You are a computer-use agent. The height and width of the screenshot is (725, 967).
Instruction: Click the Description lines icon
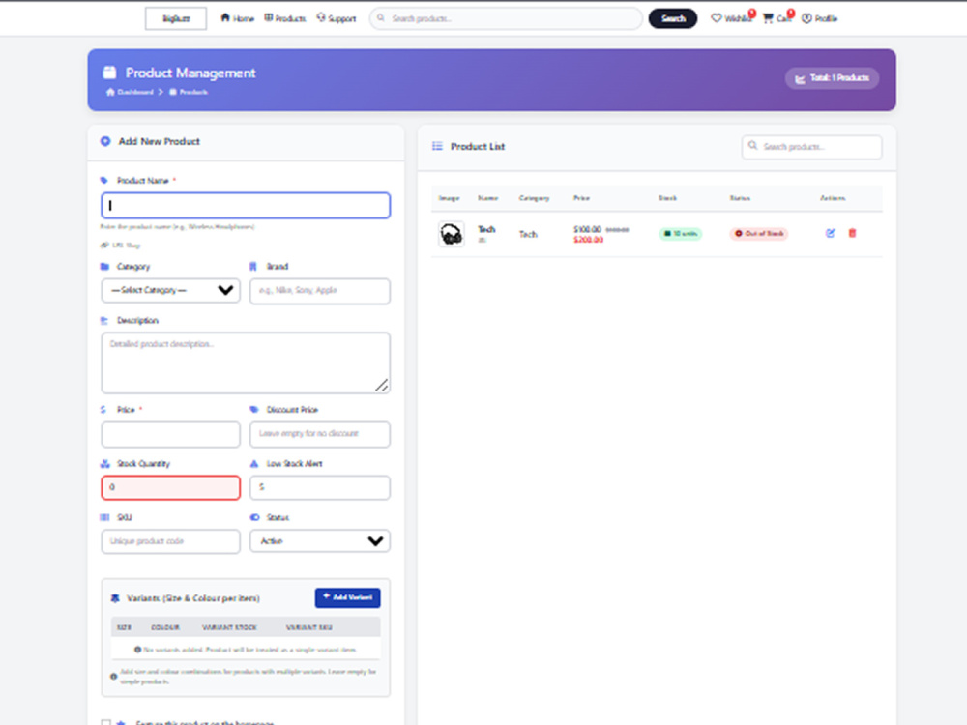tap(103, 321)
